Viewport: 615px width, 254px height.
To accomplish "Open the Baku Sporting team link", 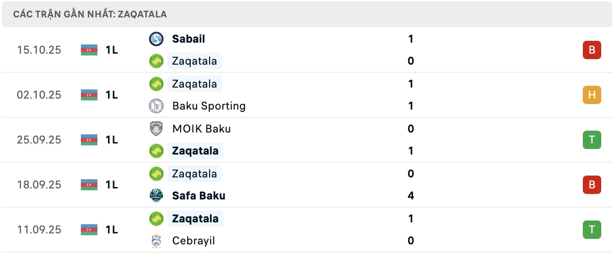I will pyautogui.click(x=209, y=106).
